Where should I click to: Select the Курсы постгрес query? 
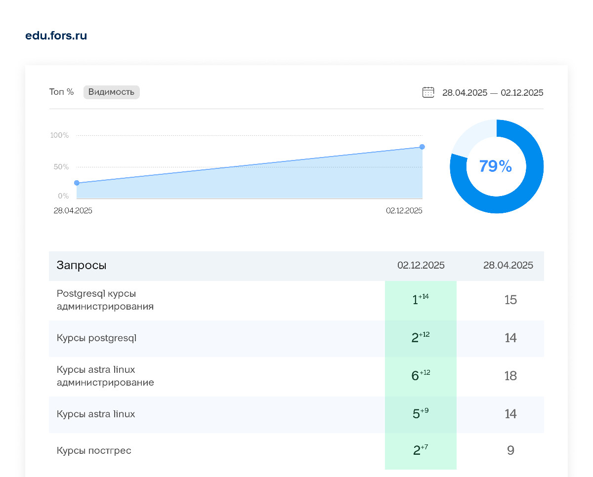tap(94, 451)
